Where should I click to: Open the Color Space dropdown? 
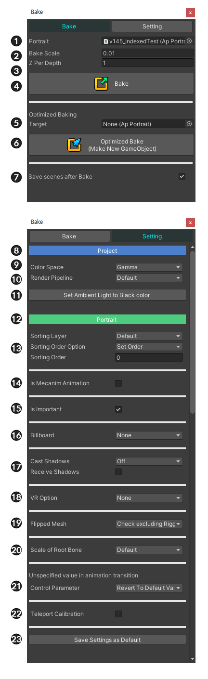click(x=149, y=267)
